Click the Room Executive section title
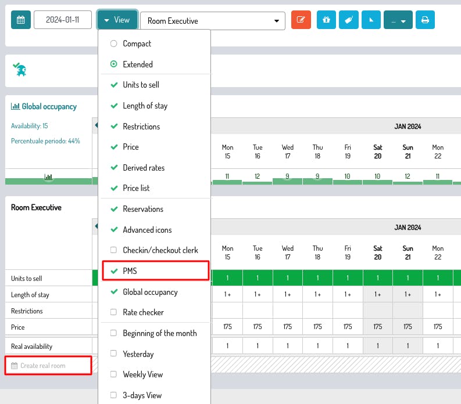 36,207
